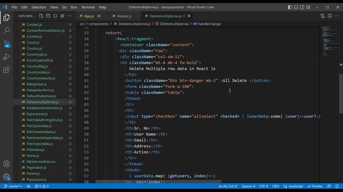This screenshot has width=343, height=192.
Task: Click Ln 26, Col 32 position indicator
Action: click(228, 186)
